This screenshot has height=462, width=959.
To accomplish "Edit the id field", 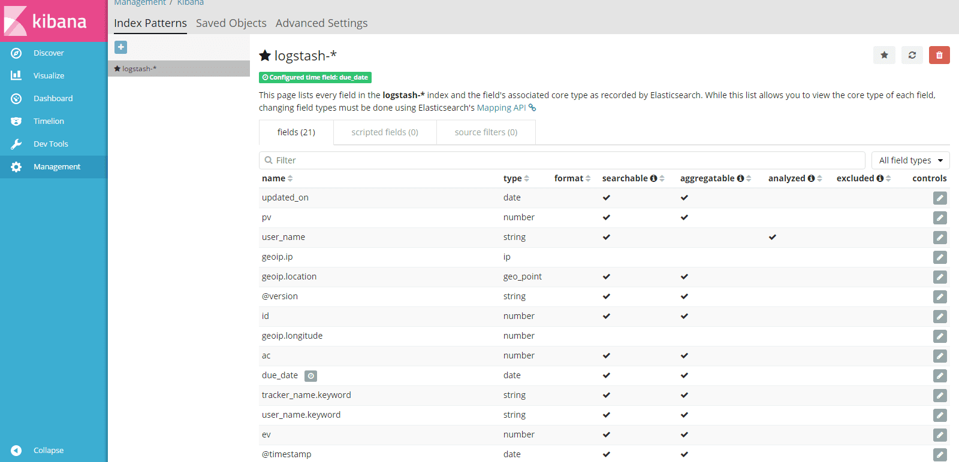I will click(940, 317).
